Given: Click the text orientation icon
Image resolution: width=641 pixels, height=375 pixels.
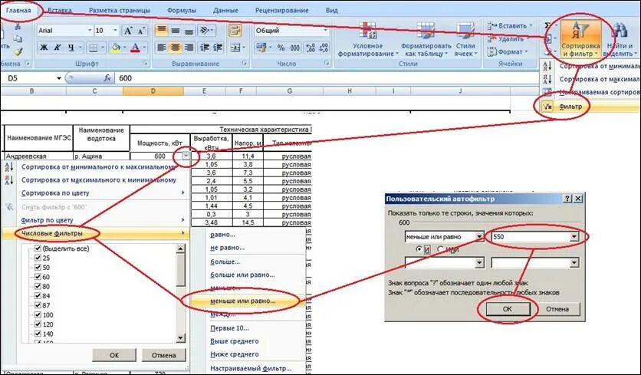Looking at the screenshot, I should coord(205,30).
